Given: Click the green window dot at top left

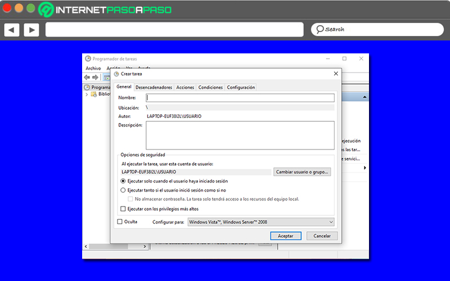Looking at the screenshot, I should click(31, 8).
